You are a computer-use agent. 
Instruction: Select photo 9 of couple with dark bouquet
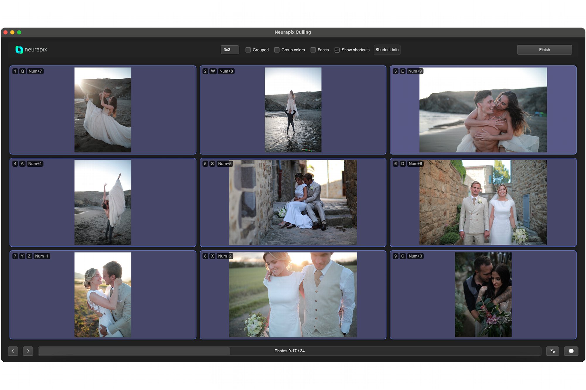click(483, 295)
